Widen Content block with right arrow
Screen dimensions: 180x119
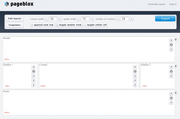tap(135, 85)
